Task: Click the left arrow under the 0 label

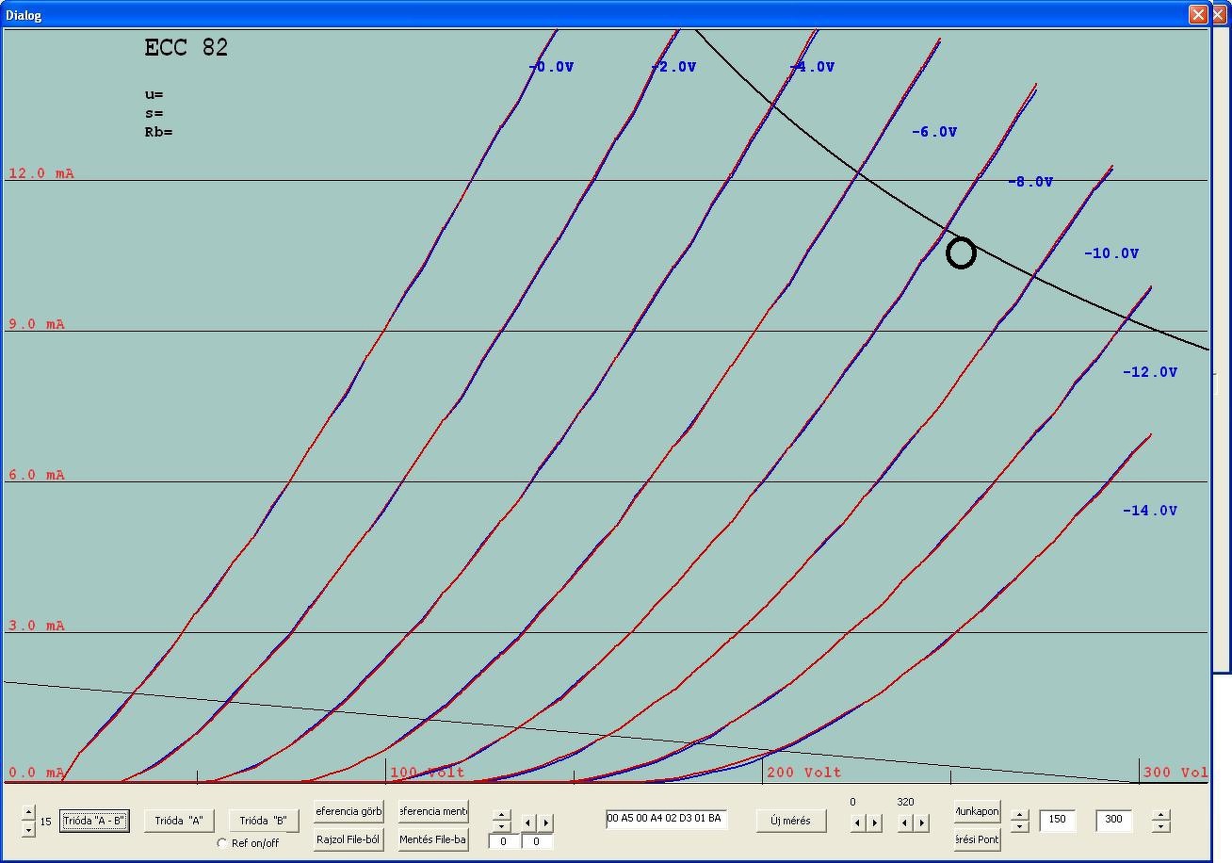Action: (857, 822)
